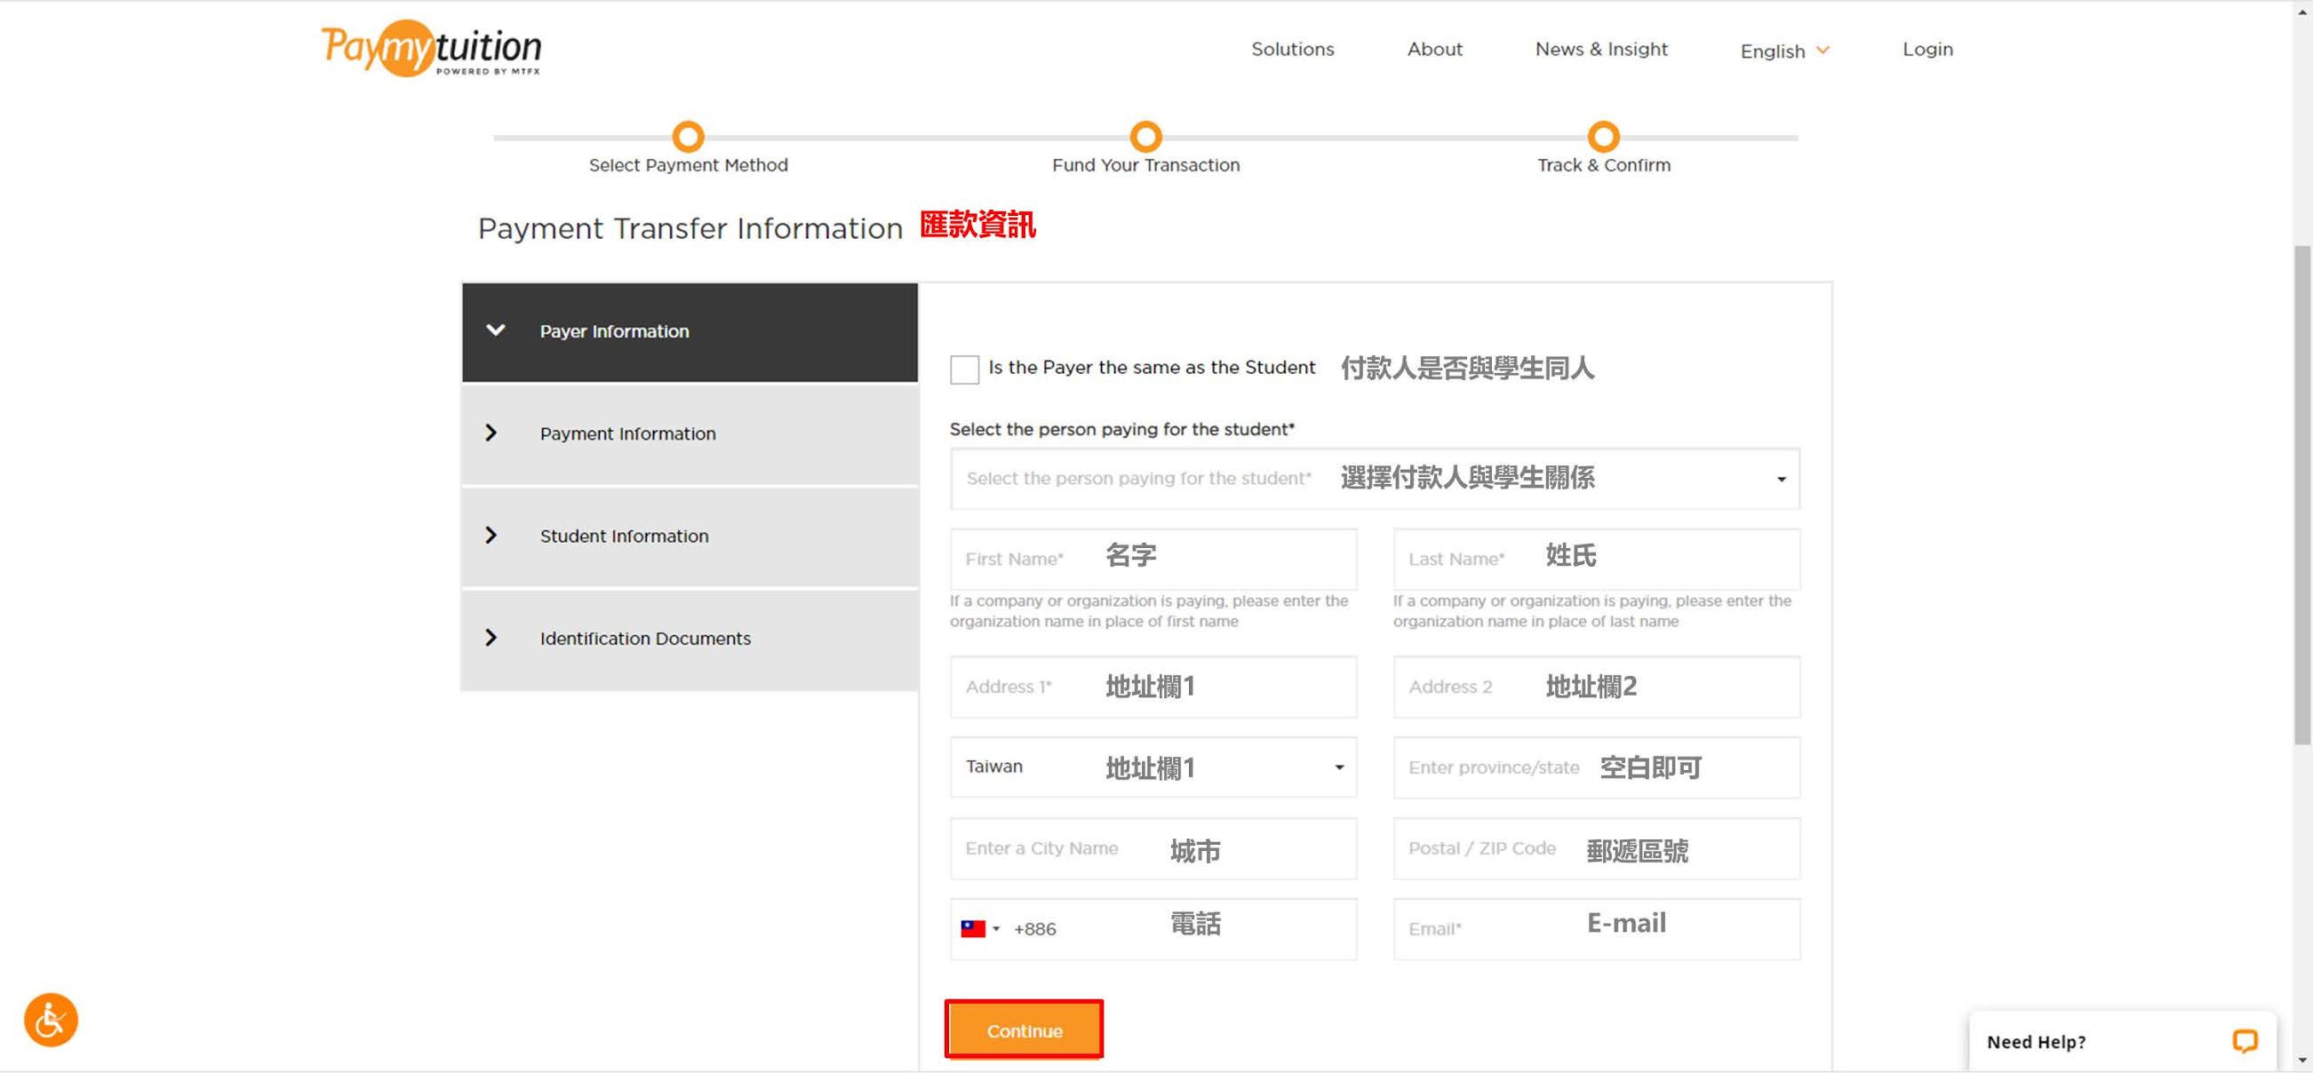2313x1073 pixels.
Task: Open the Solutions menu
Action: tap(1292, 50)
